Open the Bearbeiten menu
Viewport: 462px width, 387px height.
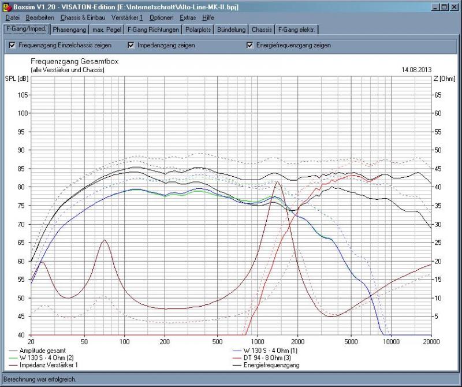(40, 18)
